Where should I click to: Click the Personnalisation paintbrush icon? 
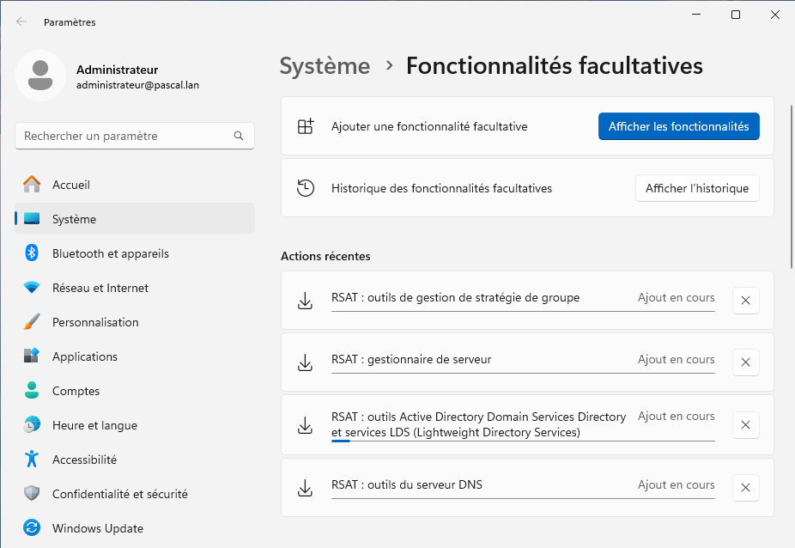[32, 322]
